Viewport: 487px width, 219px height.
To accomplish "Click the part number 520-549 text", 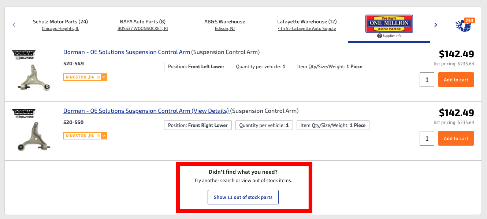I will [74, 64].
